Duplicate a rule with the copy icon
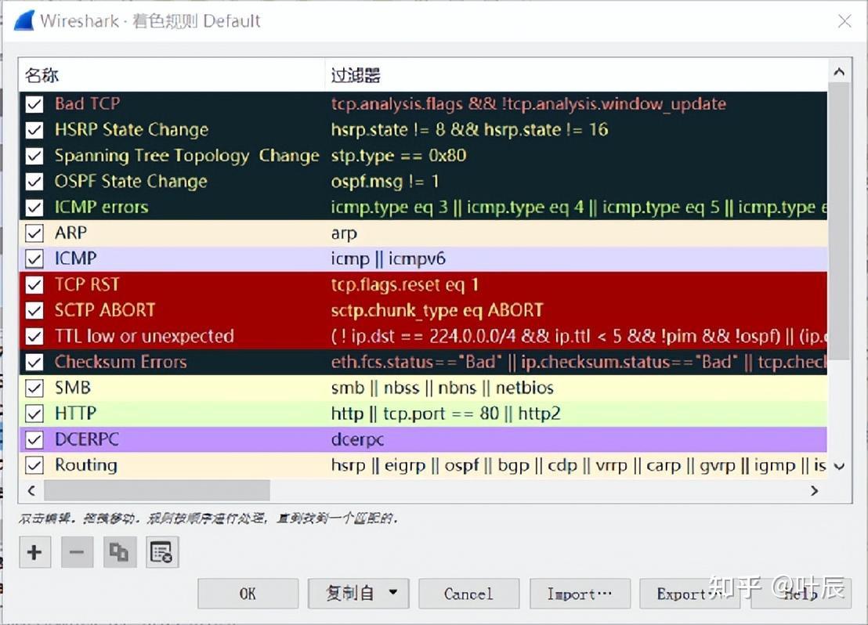 tap(118, 552)
